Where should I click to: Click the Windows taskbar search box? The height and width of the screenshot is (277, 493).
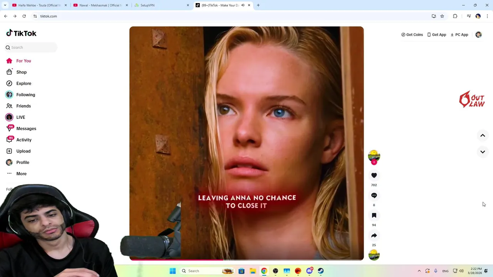[x=208, y=271]
